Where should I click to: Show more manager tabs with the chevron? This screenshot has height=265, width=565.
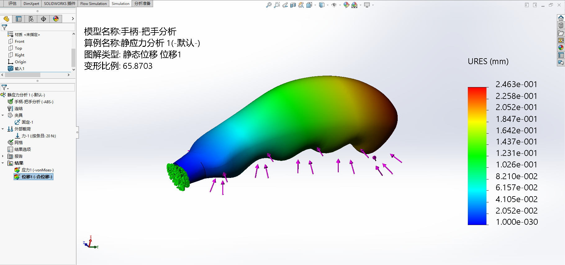pyautogui.click(x=73, y=19)
